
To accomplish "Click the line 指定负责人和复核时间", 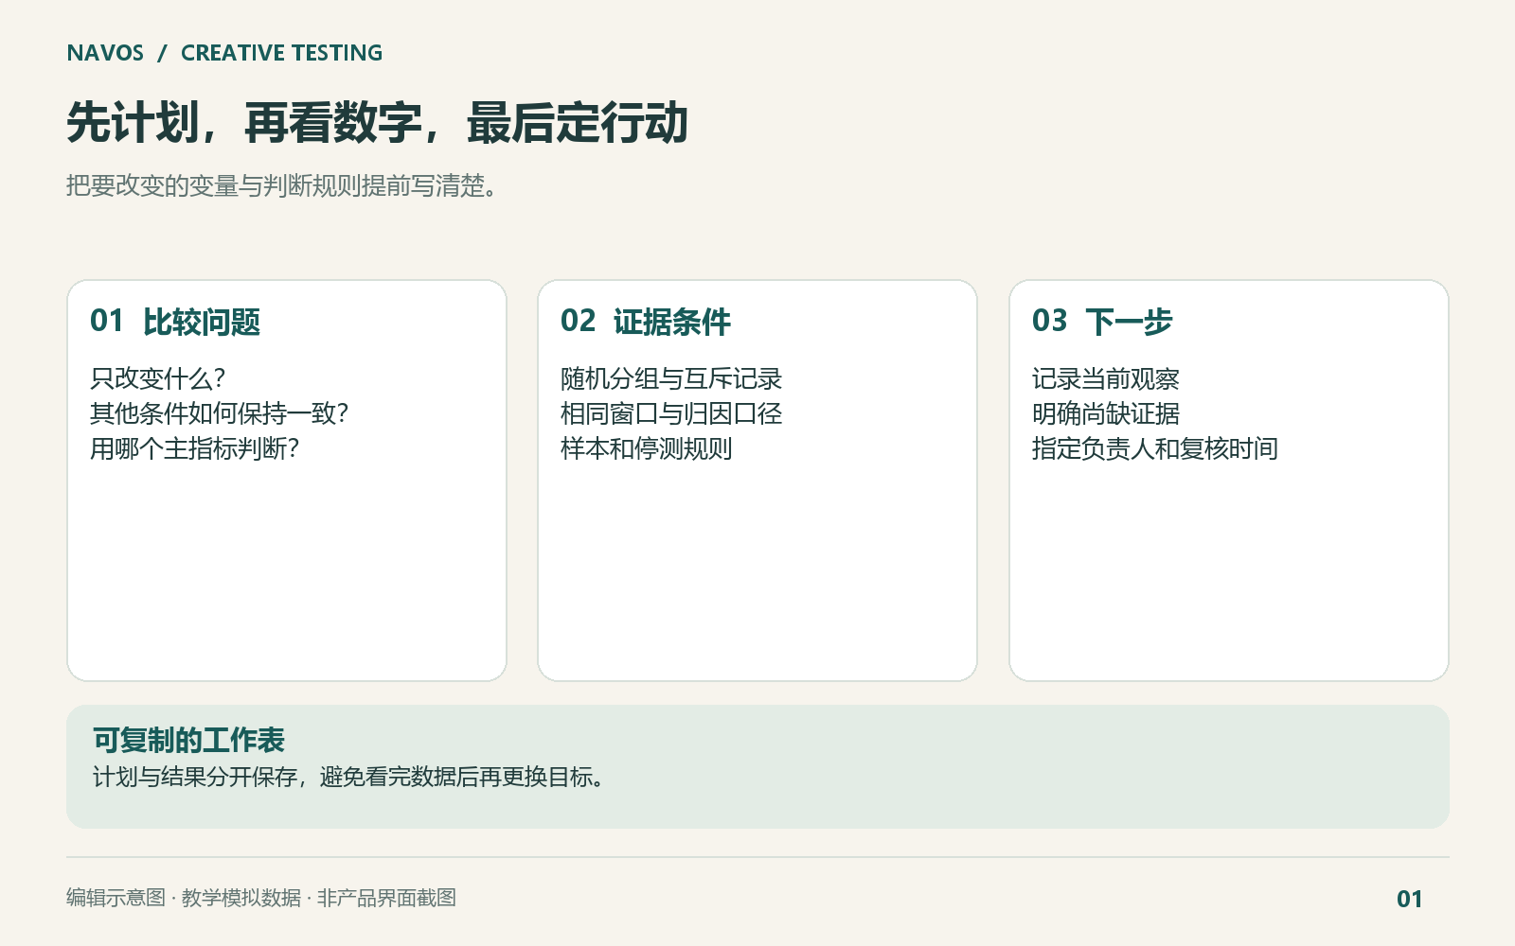I will 1155,448.
